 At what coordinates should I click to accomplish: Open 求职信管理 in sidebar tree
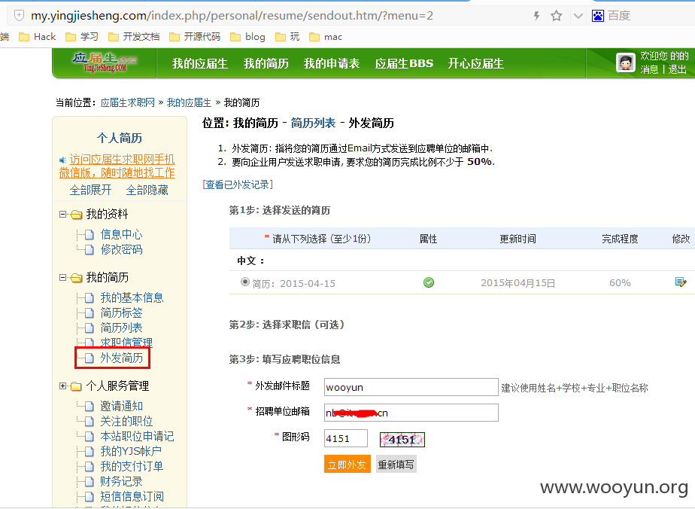click(x=127, y=342)
